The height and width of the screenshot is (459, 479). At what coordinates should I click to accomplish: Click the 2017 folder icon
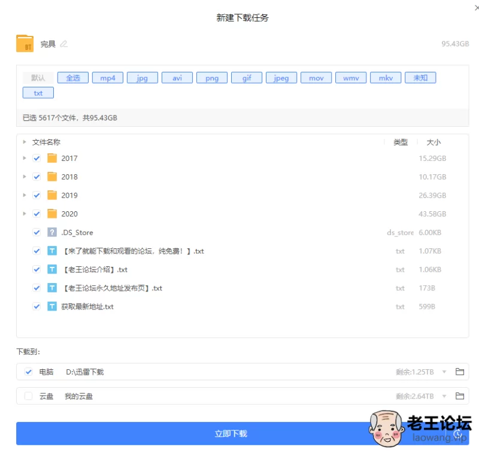tap(52, 158)
